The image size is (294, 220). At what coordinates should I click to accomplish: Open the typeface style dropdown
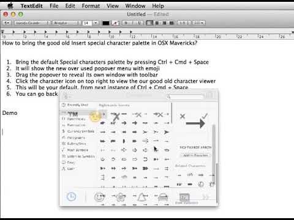pyautogui.click(x=66, y=23)
